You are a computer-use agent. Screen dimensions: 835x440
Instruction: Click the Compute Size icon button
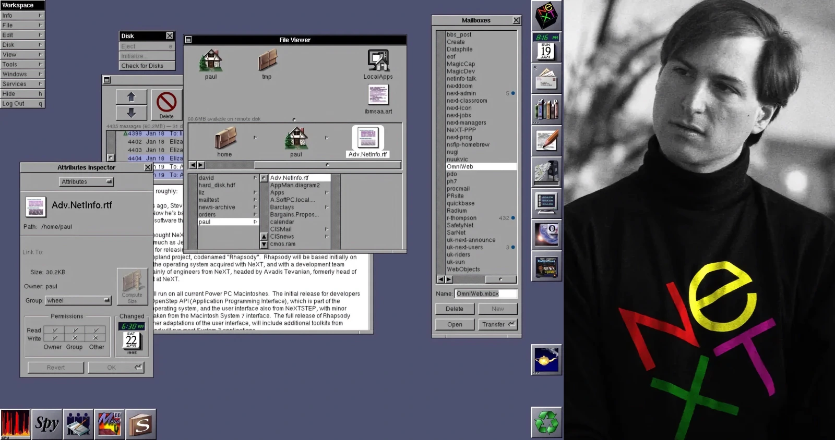pyautogui.click(x=132, y=287)
